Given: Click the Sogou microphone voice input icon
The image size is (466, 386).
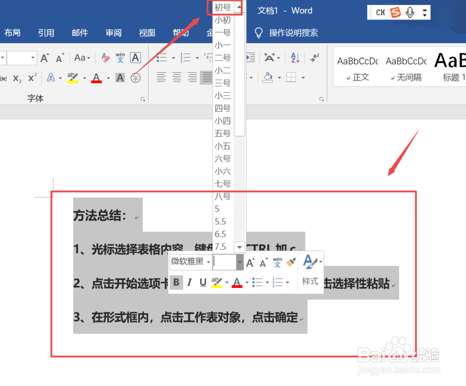Looking at the screenshot, I should [x=410, y=12].
